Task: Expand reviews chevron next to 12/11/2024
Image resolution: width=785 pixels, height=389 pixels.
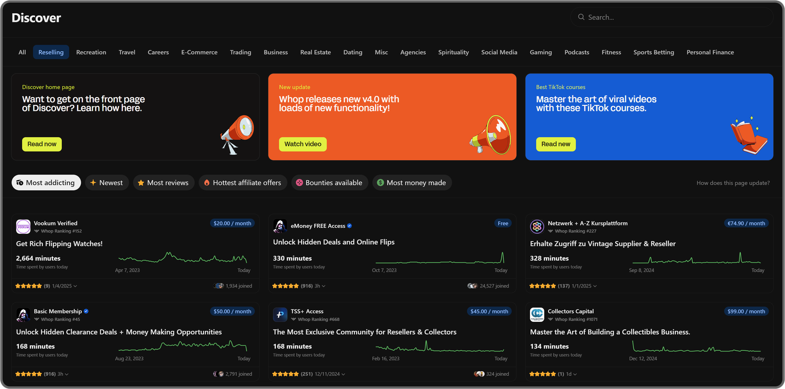Action: coord(343,374)
